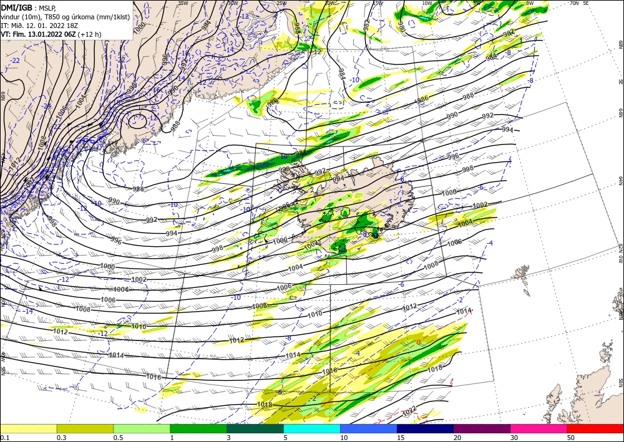This screenshot has height=442, width=624.
Task: Select the pink 30 mm legend swatch
Action: [539, 429]
